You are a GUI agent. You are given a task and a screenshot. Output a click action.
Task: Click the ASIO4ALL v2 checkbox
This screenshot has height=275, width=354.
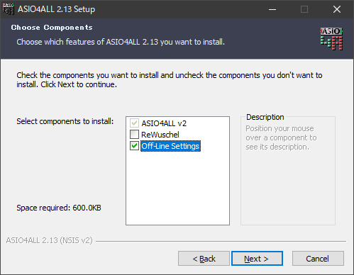click(x=134, y=123)
